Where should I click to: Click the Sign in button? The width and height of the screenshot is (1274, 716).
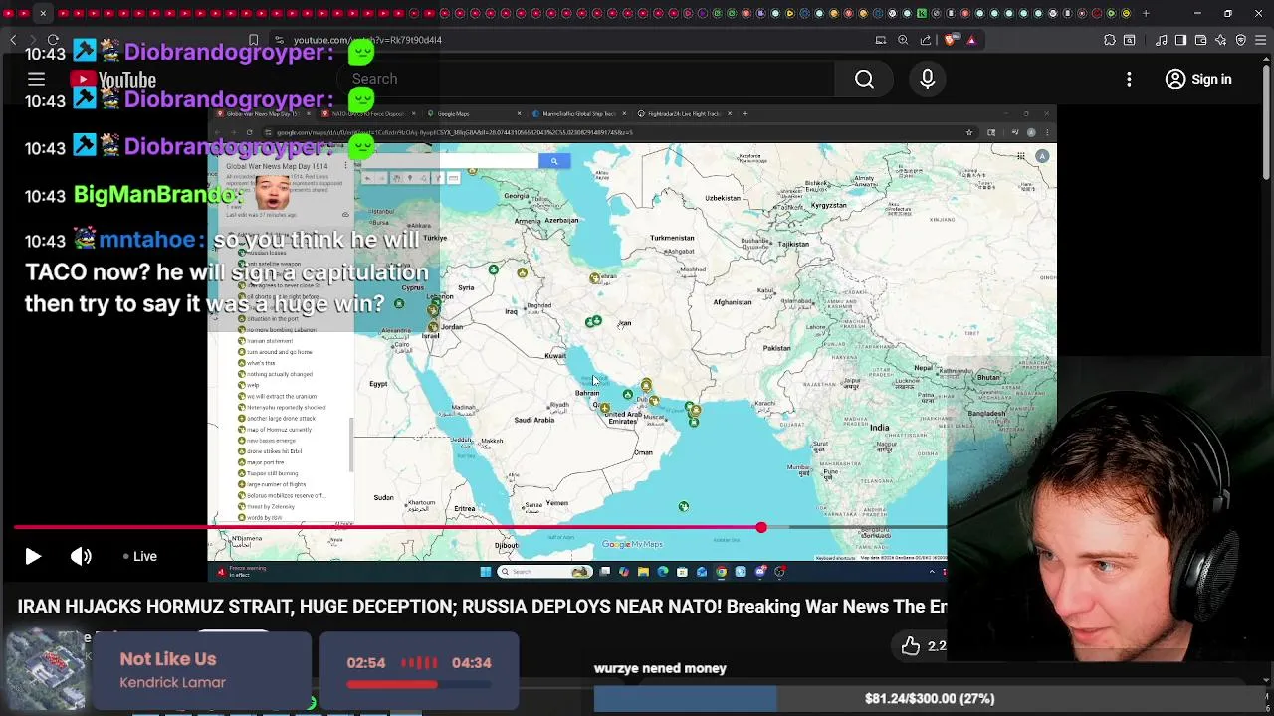coord(1198,79)
